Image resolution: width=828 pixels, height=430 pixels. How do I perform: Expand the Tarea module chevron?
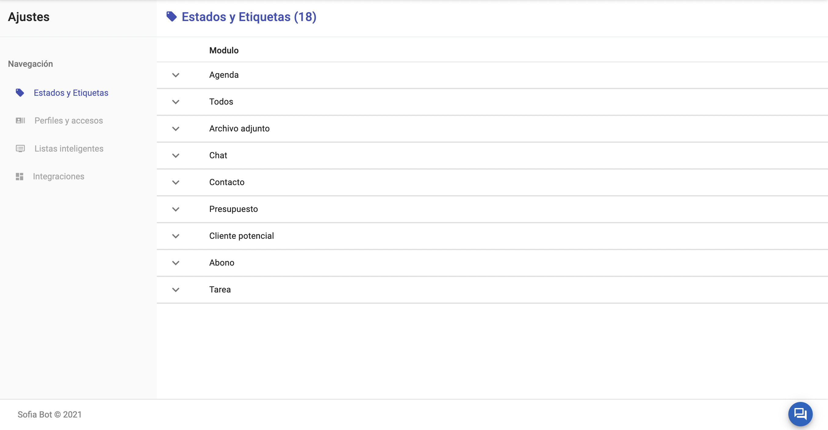click(175, 290)
